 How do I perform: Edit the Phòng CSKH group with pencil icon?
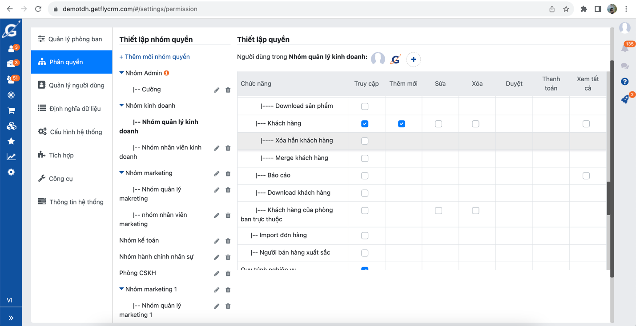(217, 274)
